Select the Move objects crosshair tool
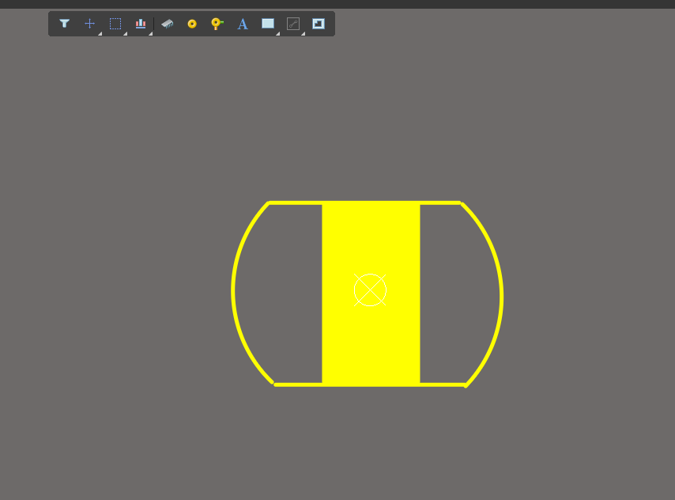This screenshot has width=675, height=500. coord(89,24)
